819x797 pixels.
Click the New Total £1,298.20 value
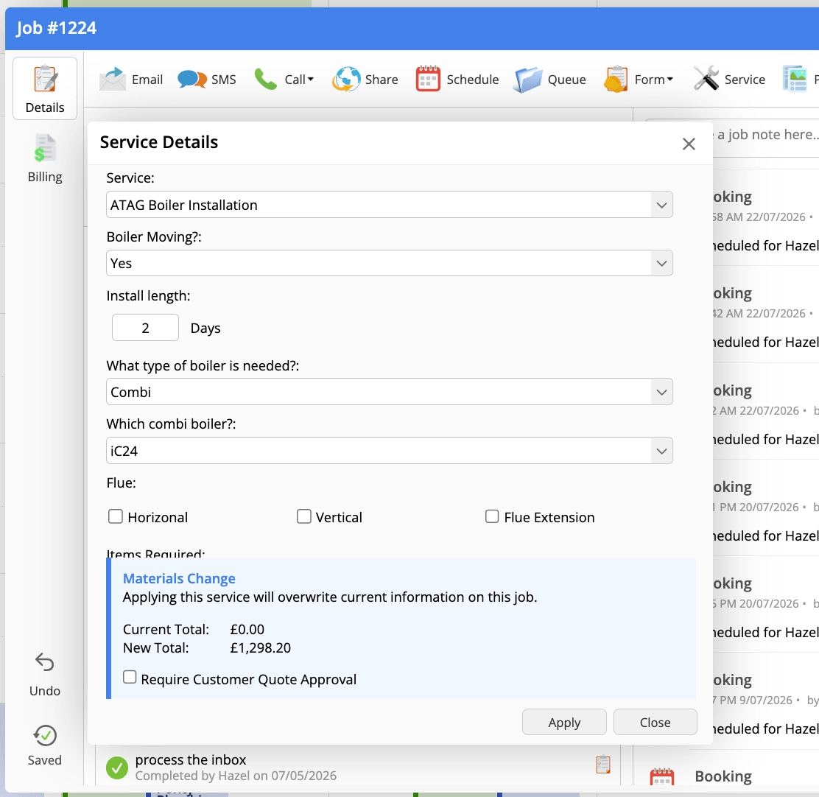tap(260, 648)
